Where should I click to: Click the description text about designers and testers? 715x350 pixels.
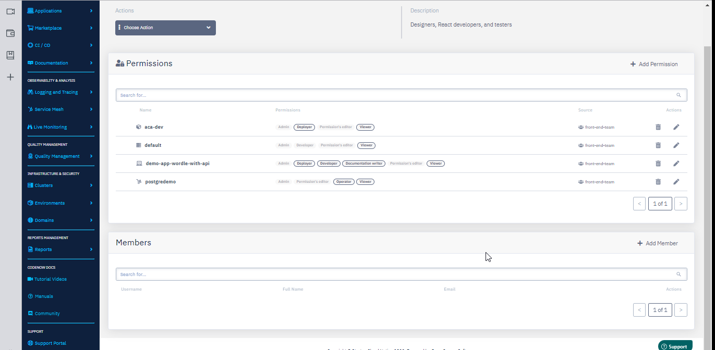[461, 24]
